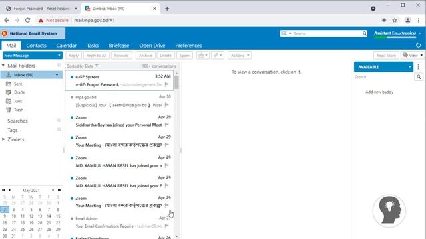Click the head lightbulb helper icon

pyautogui.click(x=389, y=210)
